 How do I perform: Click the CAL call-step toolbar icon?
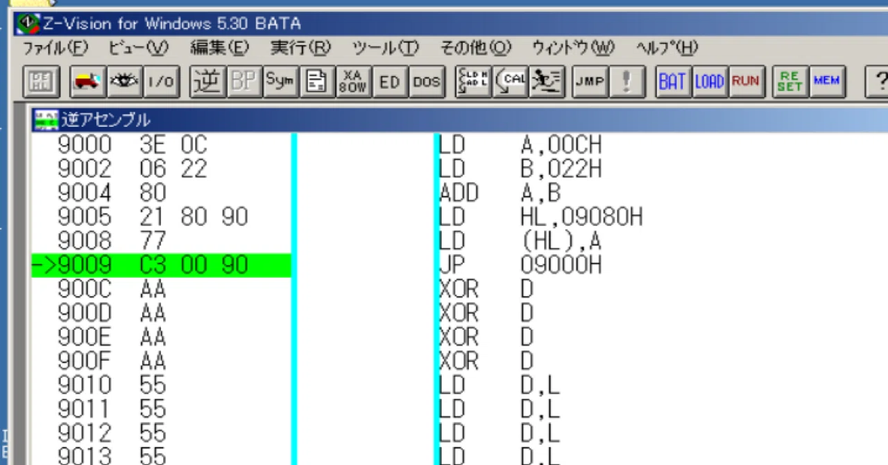click(511, 82)
